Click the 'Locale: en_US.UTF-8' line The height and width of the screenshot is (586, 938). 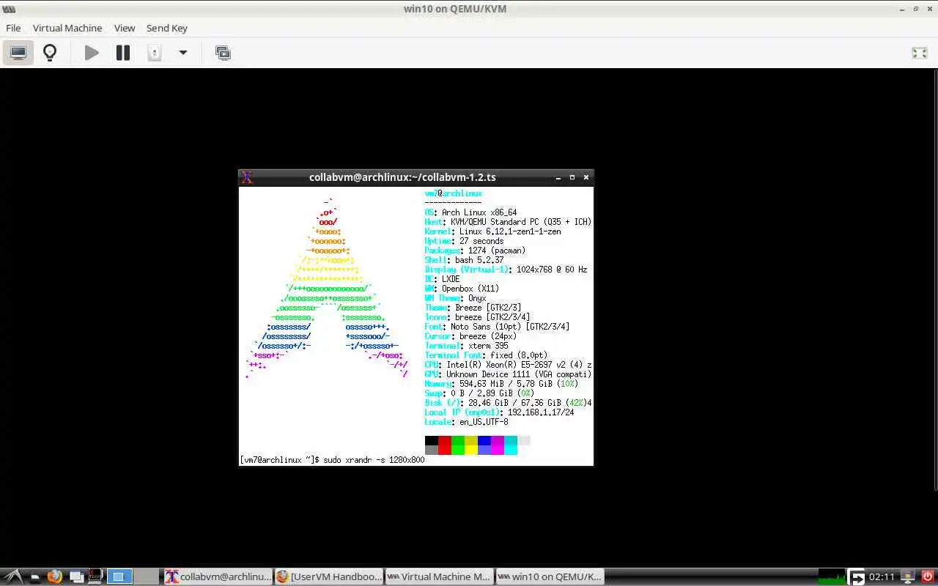(x=466, y=422)
